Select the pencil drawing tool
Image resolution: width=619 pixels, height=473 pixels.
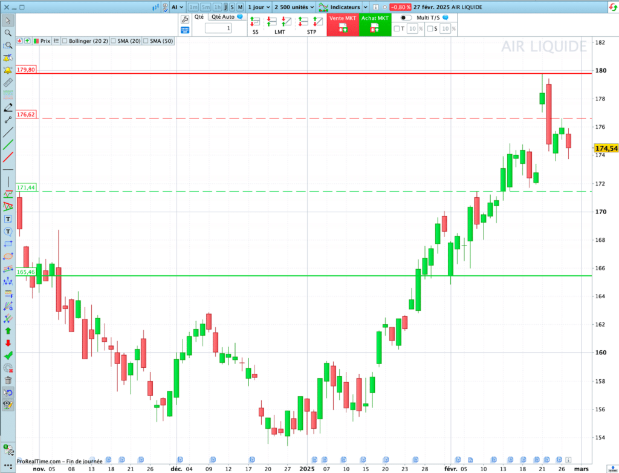pos(8,108)
